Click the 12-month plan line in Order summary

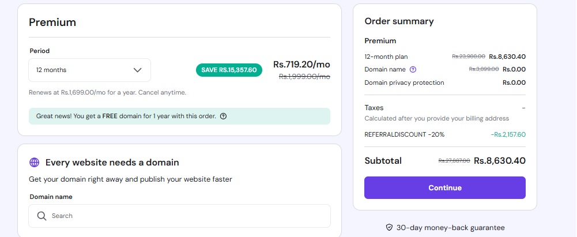click(x=387, y=57)
